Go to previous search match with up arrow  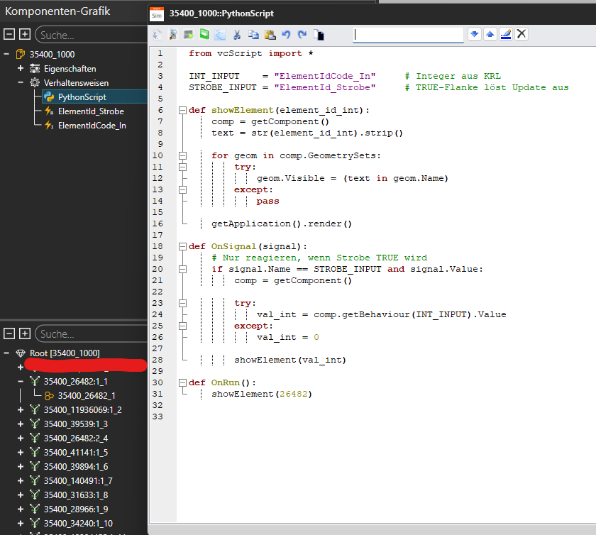point(490,34)
